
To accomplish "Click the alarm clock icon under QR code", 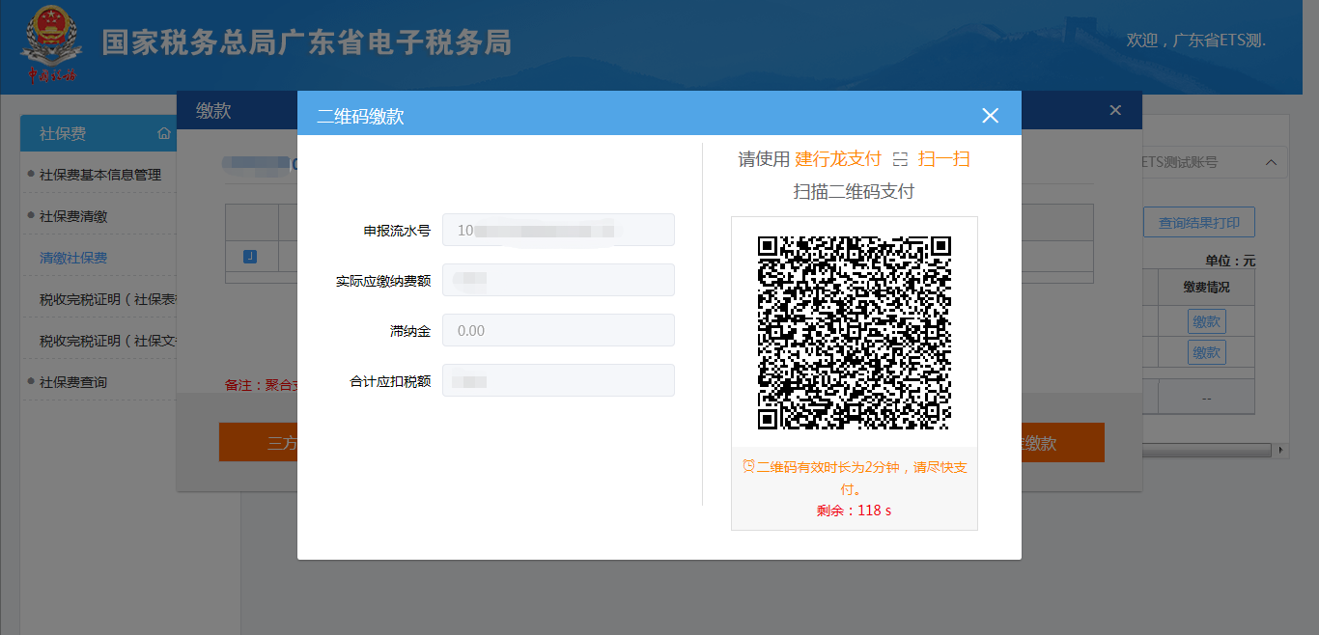I will point(748,466).
